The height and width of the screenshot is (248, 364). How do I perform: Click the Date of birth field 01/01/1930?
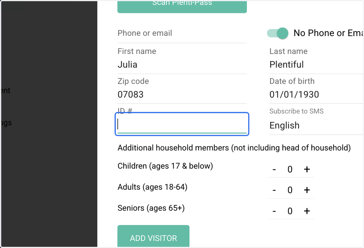click(316, 95)
